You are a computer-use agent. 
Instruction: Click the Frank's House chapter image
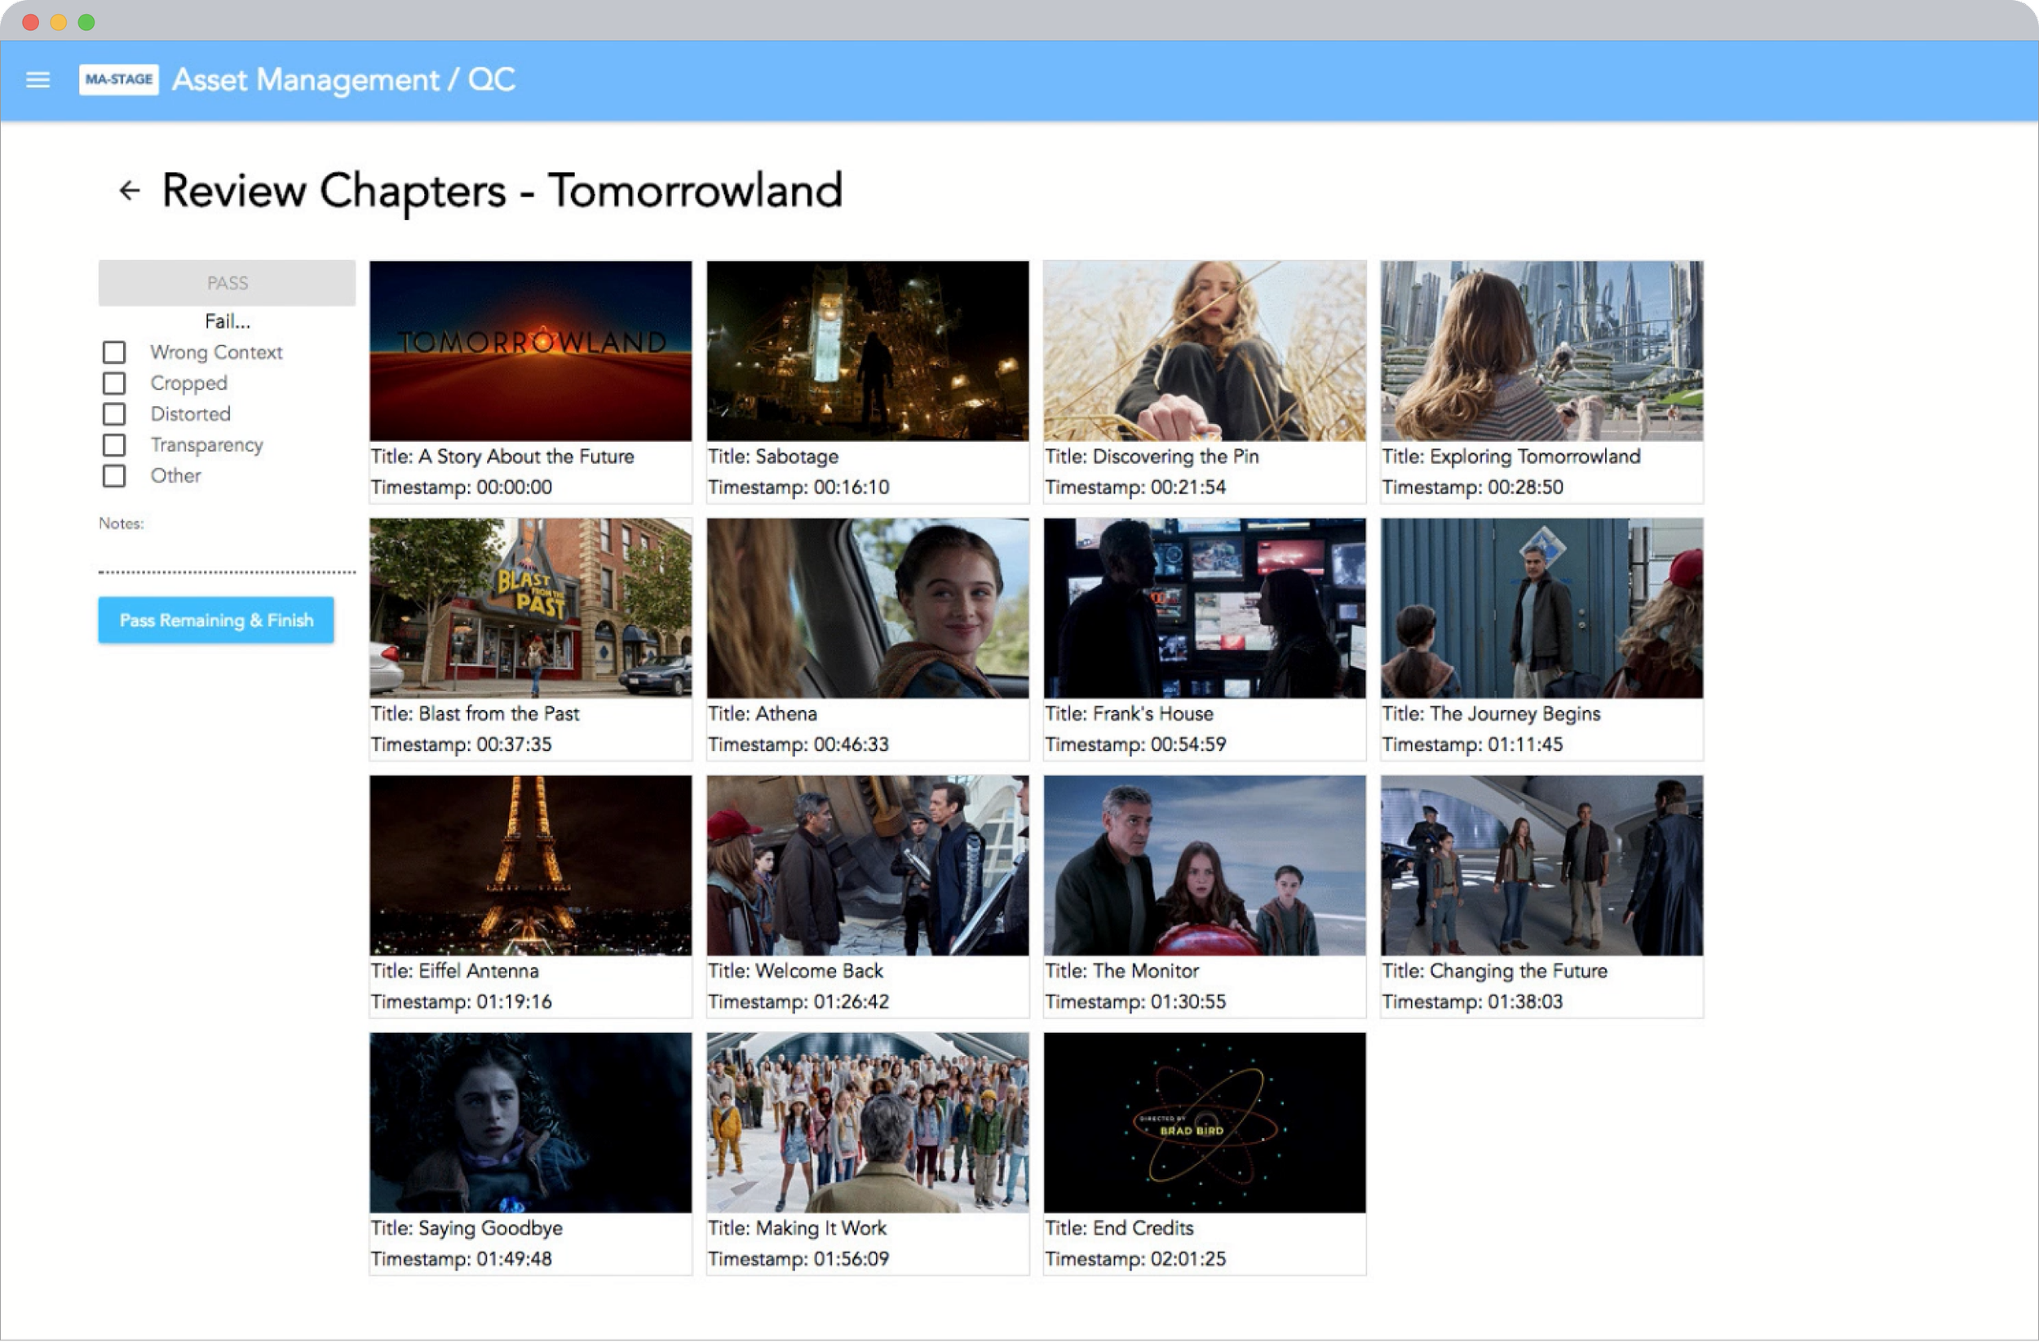click(1204, 608)
